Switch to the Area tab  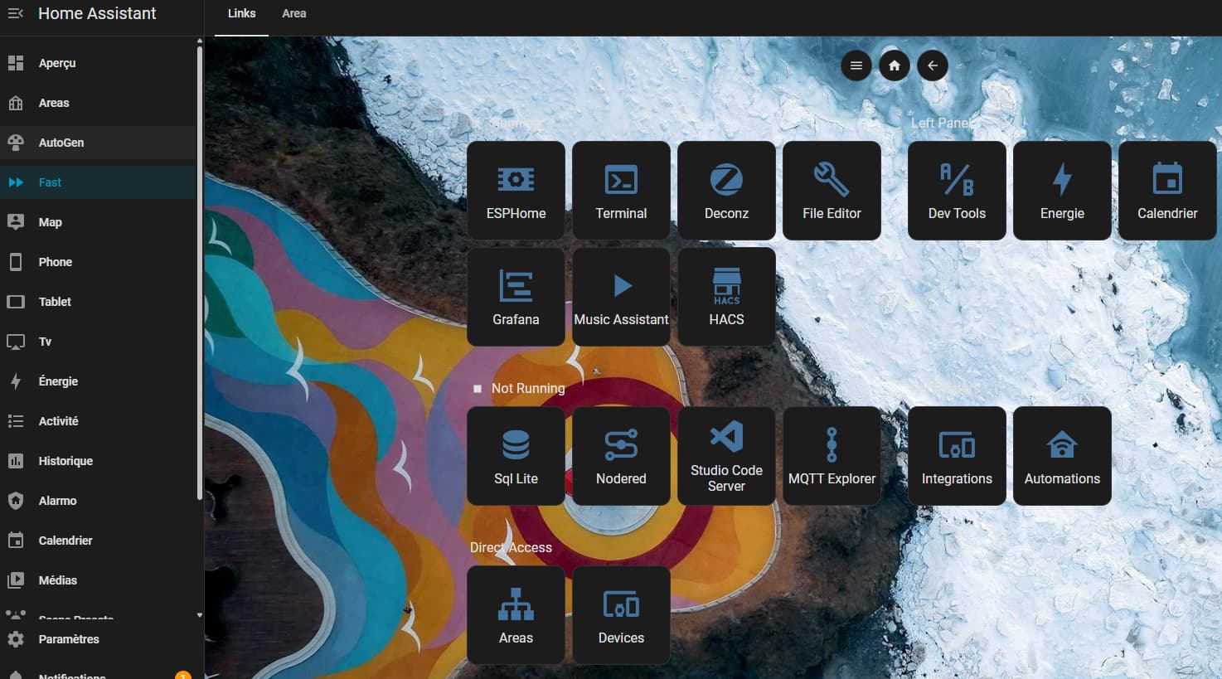(x=293, y=13)
